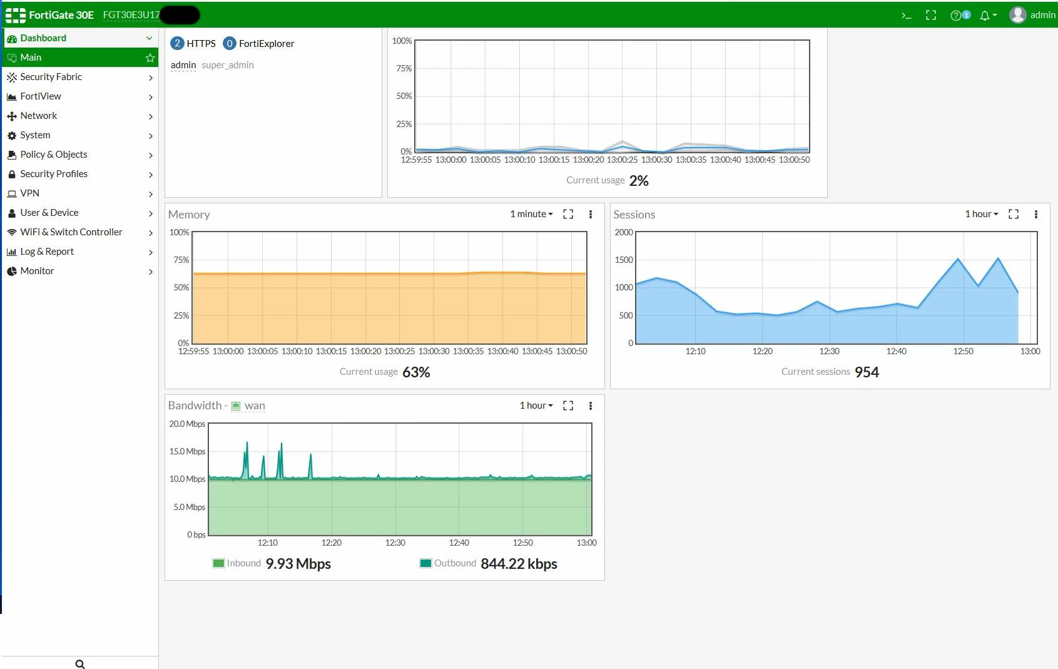Click the Inbound legend color swatch
The image size is (1058, 669).
click(218, 563)
